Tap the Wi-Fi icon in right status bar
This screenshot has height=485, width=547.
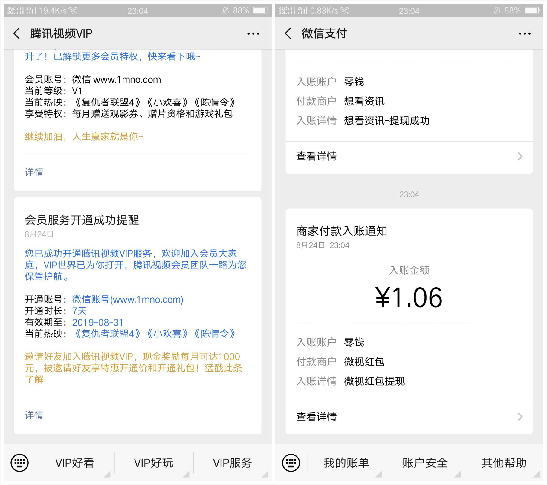pyautogui.click(x=345, y=10)
